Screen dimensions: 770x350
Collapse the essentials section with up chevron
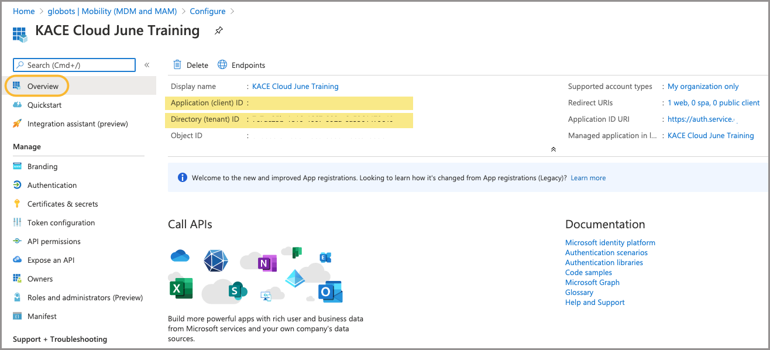553,149
